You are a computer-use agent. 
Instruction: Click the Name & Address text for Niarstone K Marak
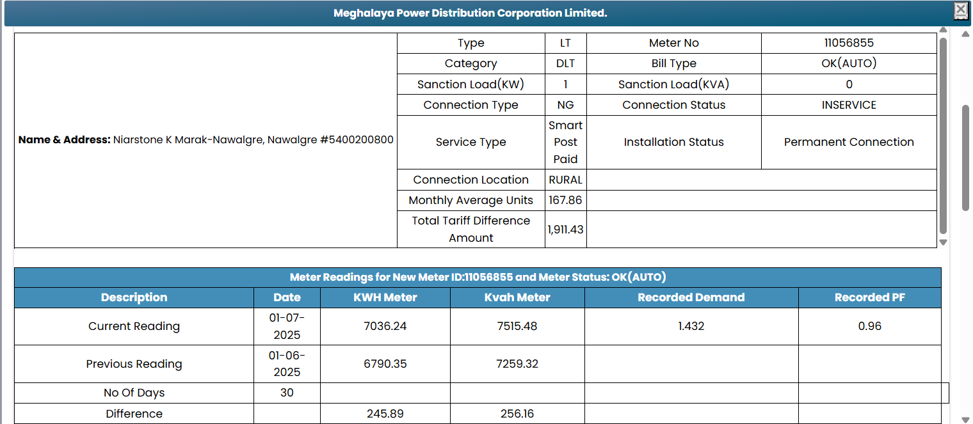pyautogui.click(x=206, y=140)
